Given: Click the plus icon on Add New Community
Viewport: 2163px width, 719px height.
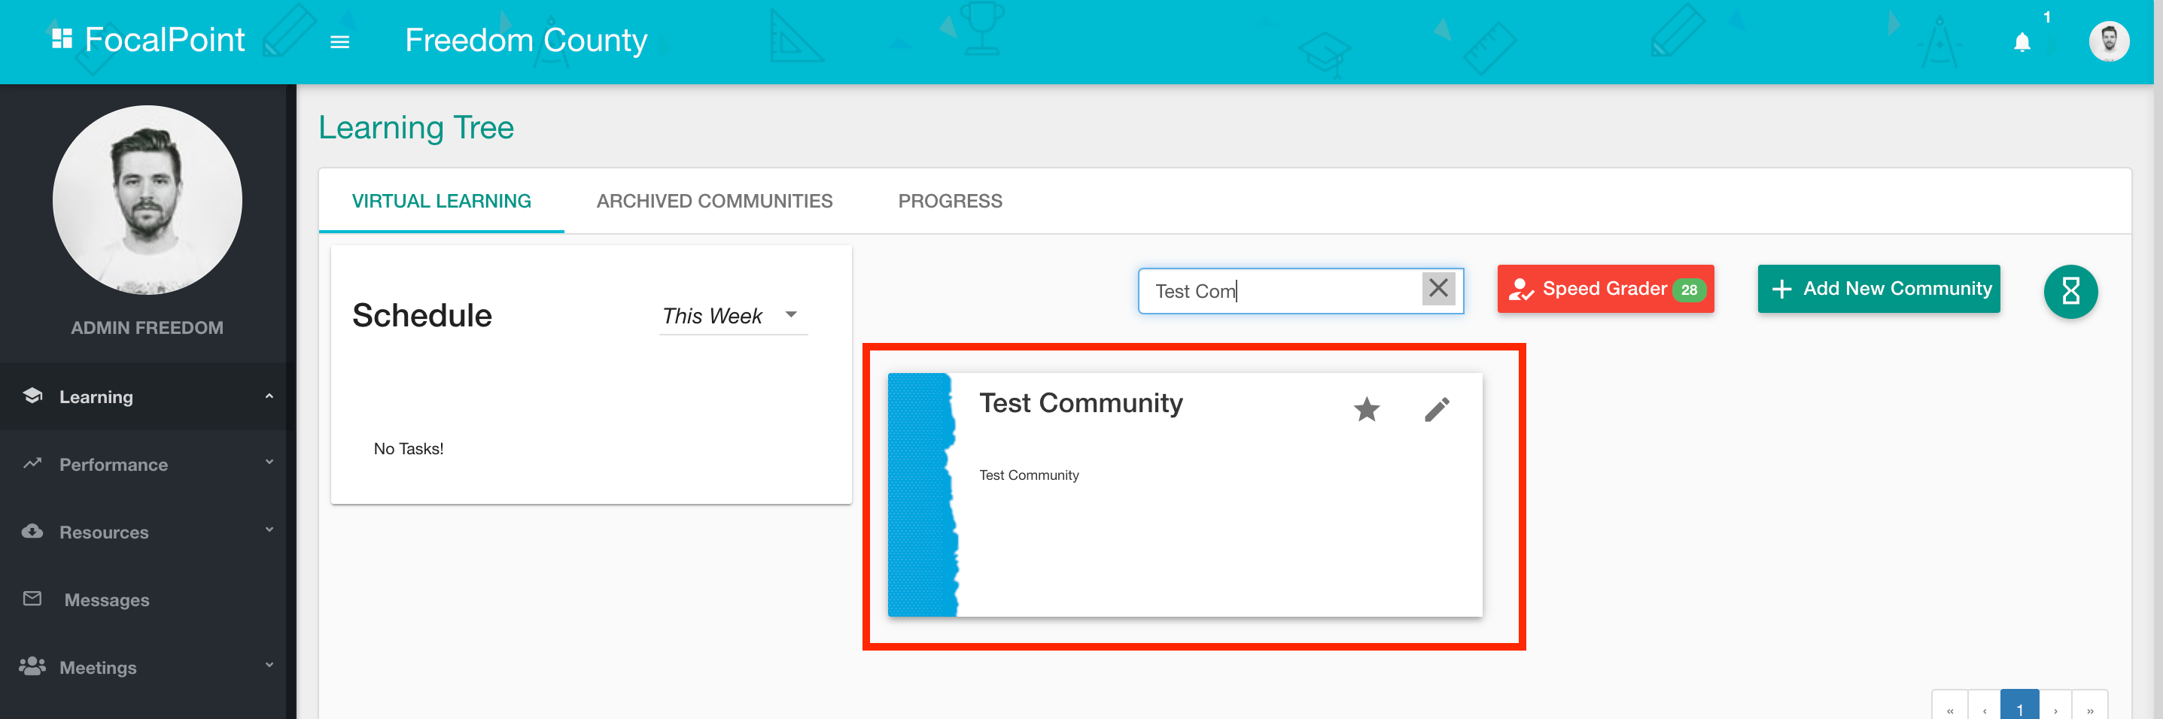Looking at the screenshot, I should (1781, 290).
